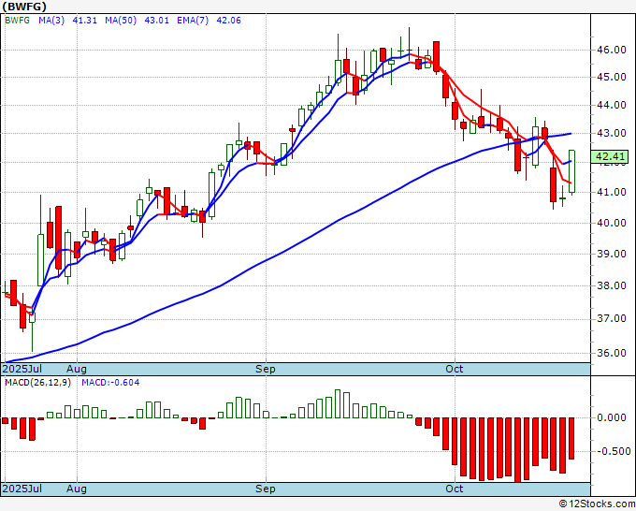Click the 37.00 price axis label

[x=612, y=318]
